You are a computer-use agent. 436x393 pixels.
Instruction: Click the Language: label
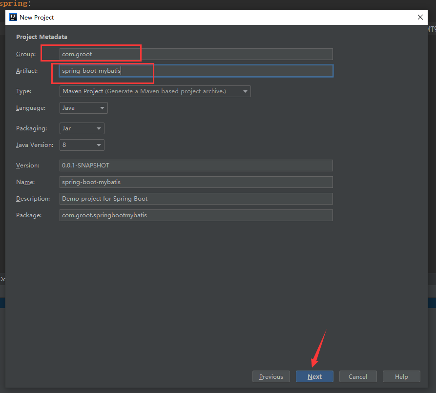31,108
